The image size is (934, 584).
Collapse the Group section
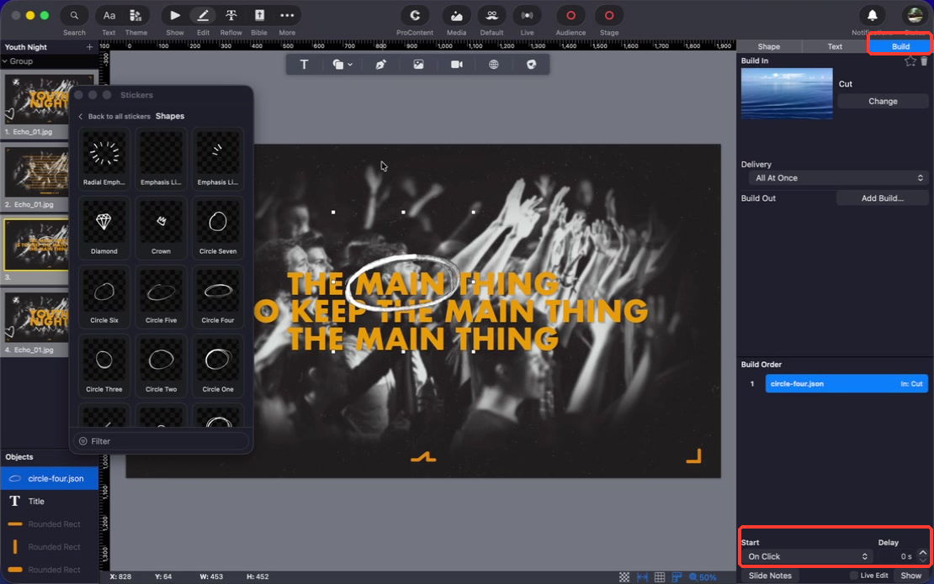pyautogui.click(x=5, y=61)
